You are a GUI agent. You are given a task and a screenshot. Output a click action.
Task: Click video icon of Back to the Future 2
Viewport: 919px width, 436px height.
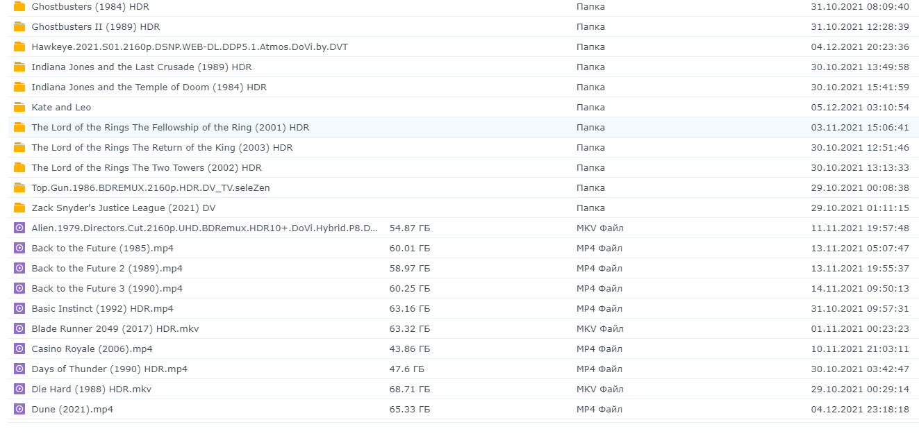point(19,269)
